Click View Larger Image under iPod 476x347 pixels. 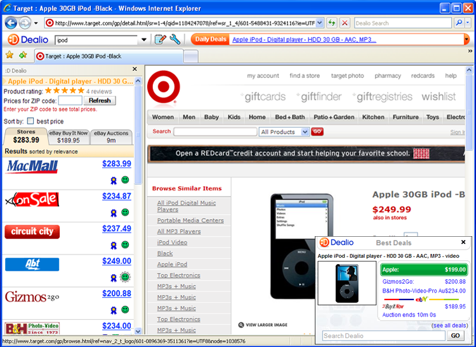point(263,325)
